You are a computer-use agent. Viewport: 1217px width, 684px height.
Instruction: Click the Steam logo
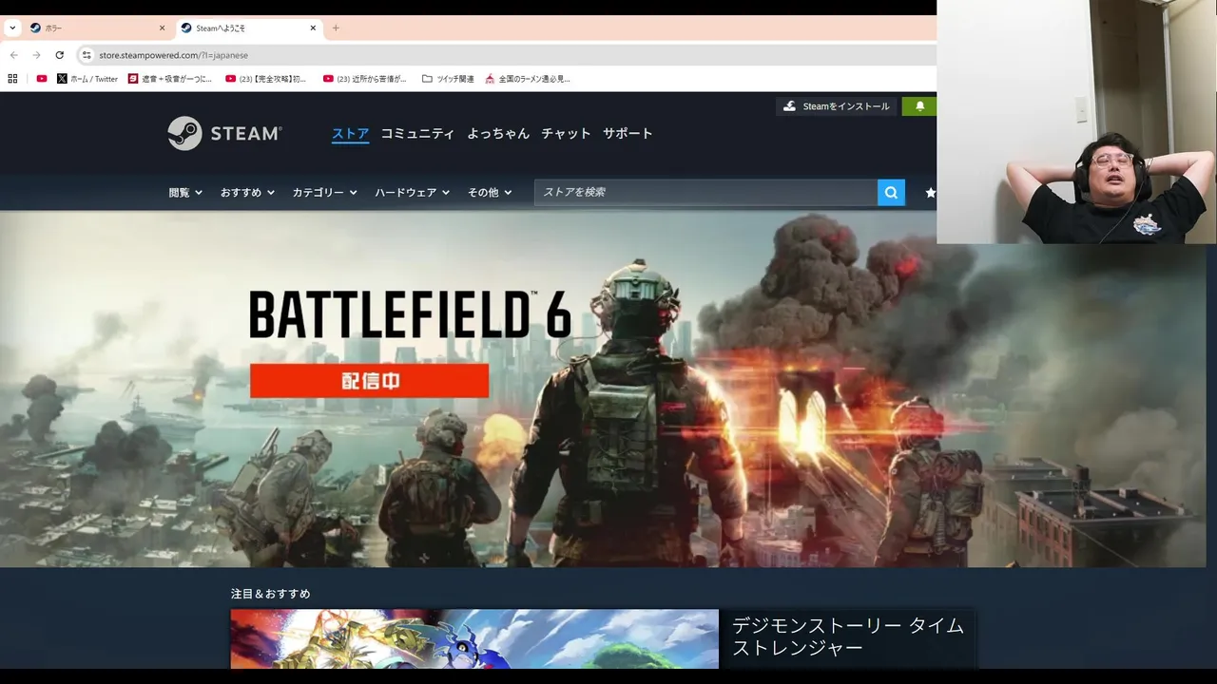[x=224, y=133]
